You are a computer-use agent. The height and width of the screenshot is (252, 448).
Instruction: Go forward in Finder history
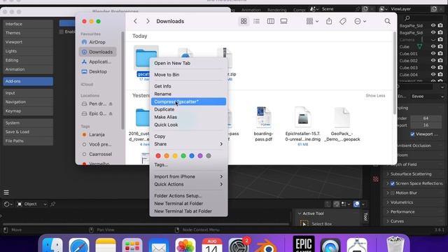148,21
